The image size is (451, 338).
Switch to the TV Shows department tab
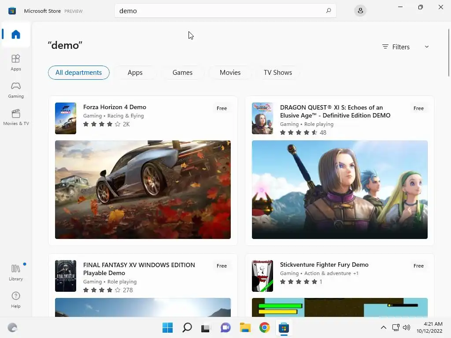coord(277,73)
